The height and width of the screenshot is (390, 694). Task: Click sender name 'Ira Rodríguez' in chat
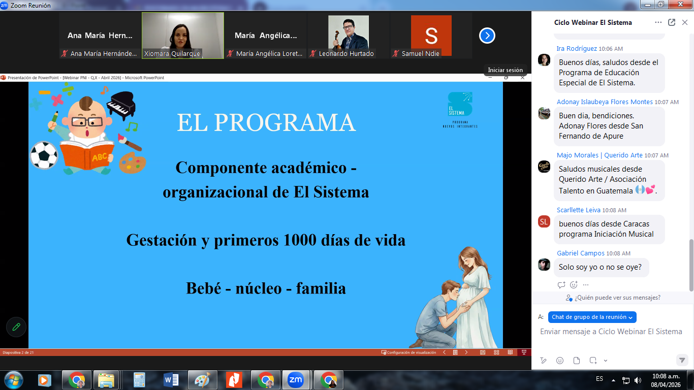pos(577,49)
